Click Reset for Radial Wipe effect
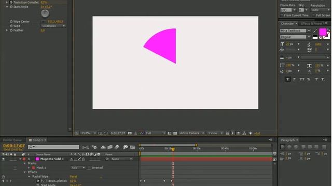Screen dimensions: 332x186 click(x=74, y=177)
